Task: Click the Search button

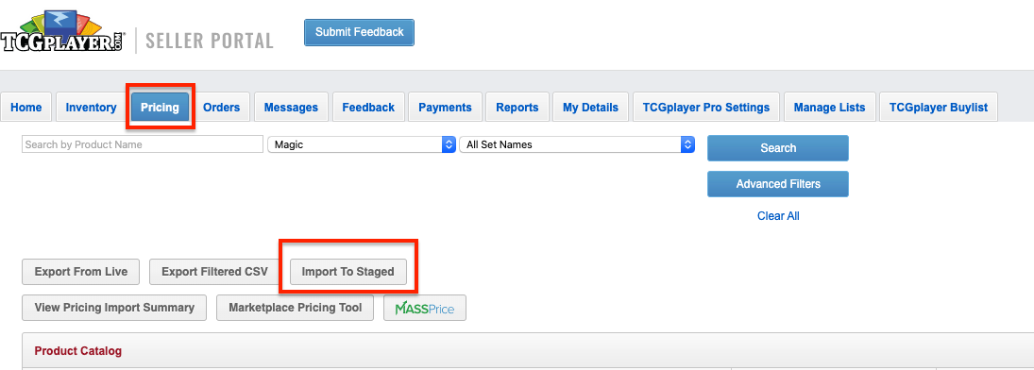Action: point(778,148)
